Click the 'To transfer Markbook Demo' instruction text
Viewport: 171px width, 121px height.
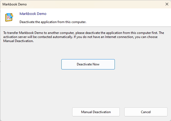coord(24,33)
